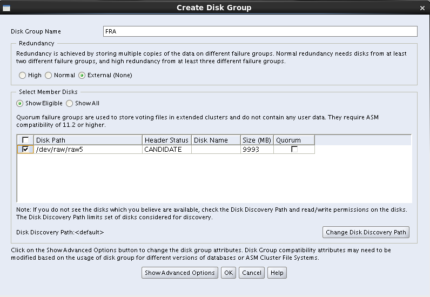Screen dimensions: 430x297
Task: Select the /dev/raw/raw5 path cell
Action: point(88,150)
